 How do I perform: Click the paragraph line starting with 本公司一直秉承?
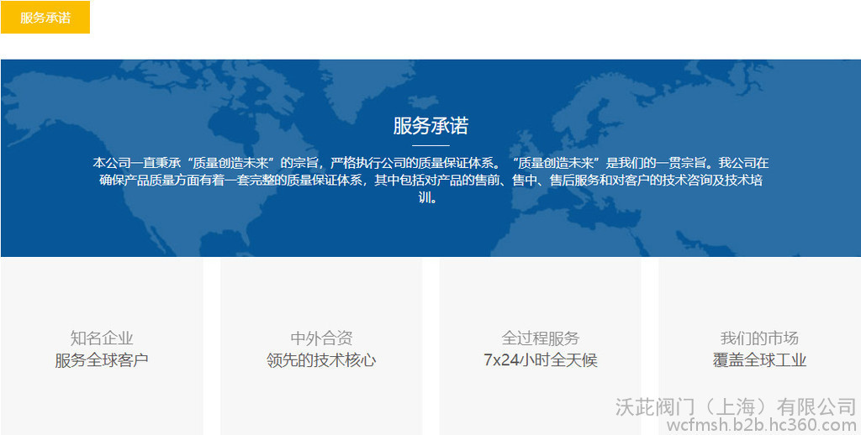430,163
